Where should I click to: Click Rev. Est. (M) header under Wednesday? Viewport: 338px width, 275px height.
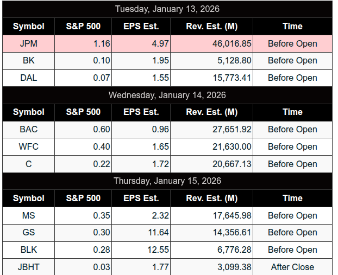click(211, 112)
